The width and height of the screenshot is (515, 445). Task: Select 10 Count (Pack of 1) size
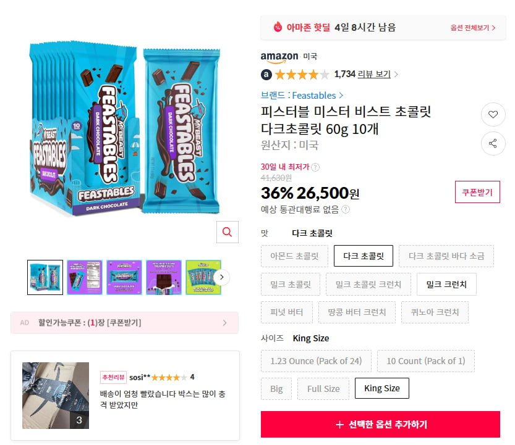click(425, 361)
